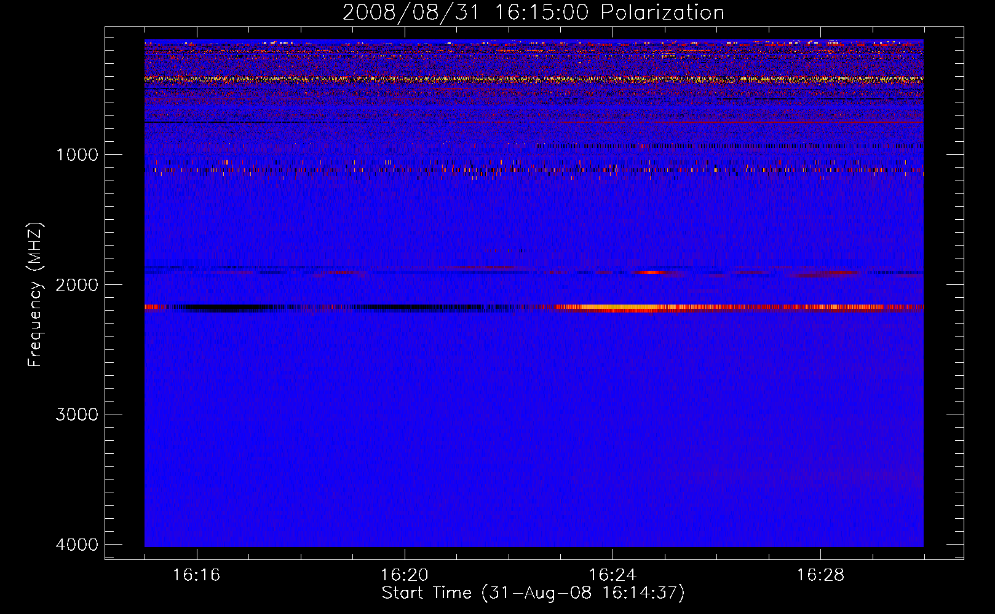The width and height of the screenshot is (995, 614).
Task: Click the 3000 frequency tick label
Action: pos(77,414)
